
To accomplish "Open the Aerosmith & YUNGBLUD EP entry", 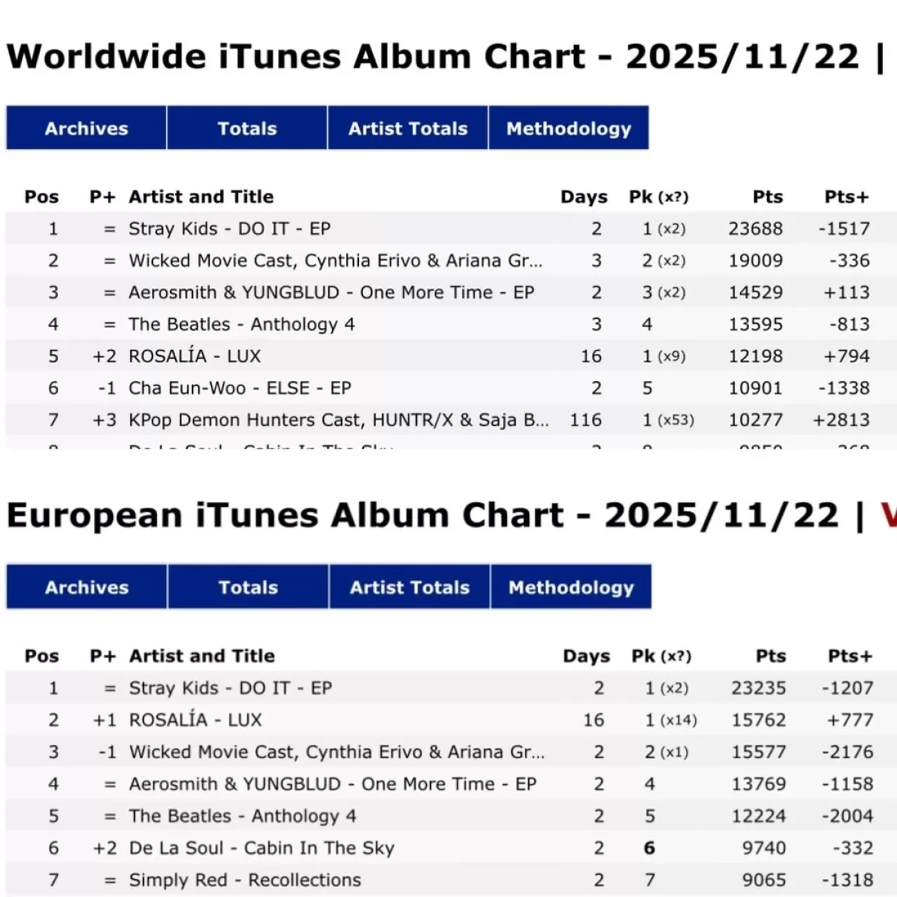I will tap(331, 292).
